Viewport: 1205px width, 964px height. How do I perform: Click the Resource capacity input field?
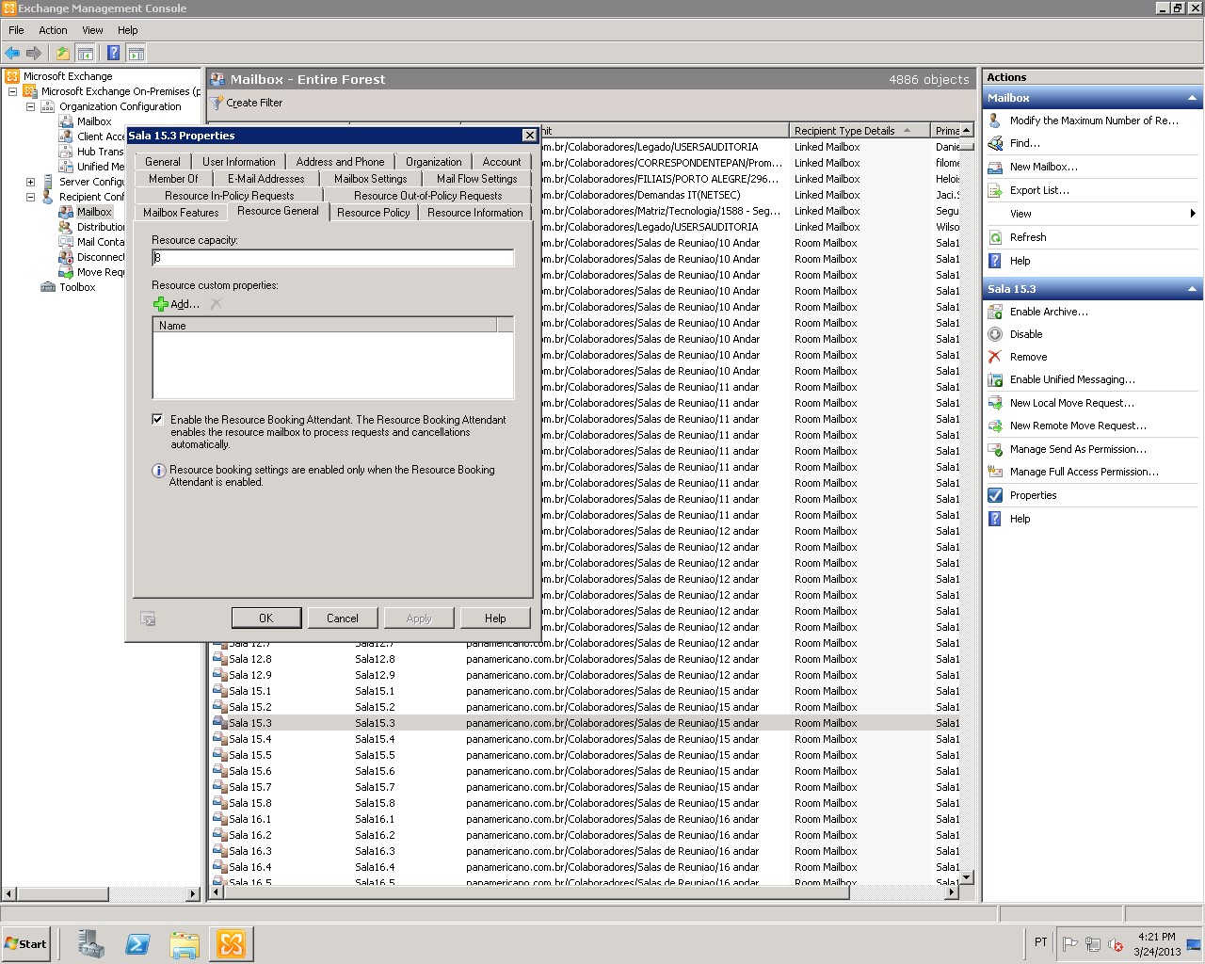coord(332,258)
